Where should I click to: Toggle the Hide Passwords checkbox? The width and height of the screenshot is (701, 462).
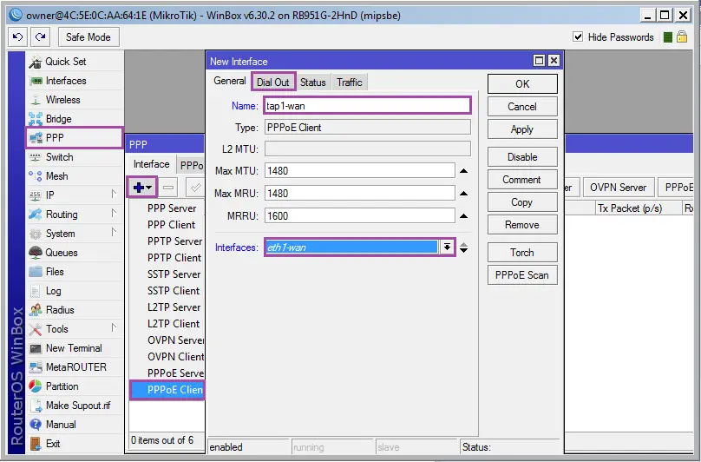coord(578,37)
